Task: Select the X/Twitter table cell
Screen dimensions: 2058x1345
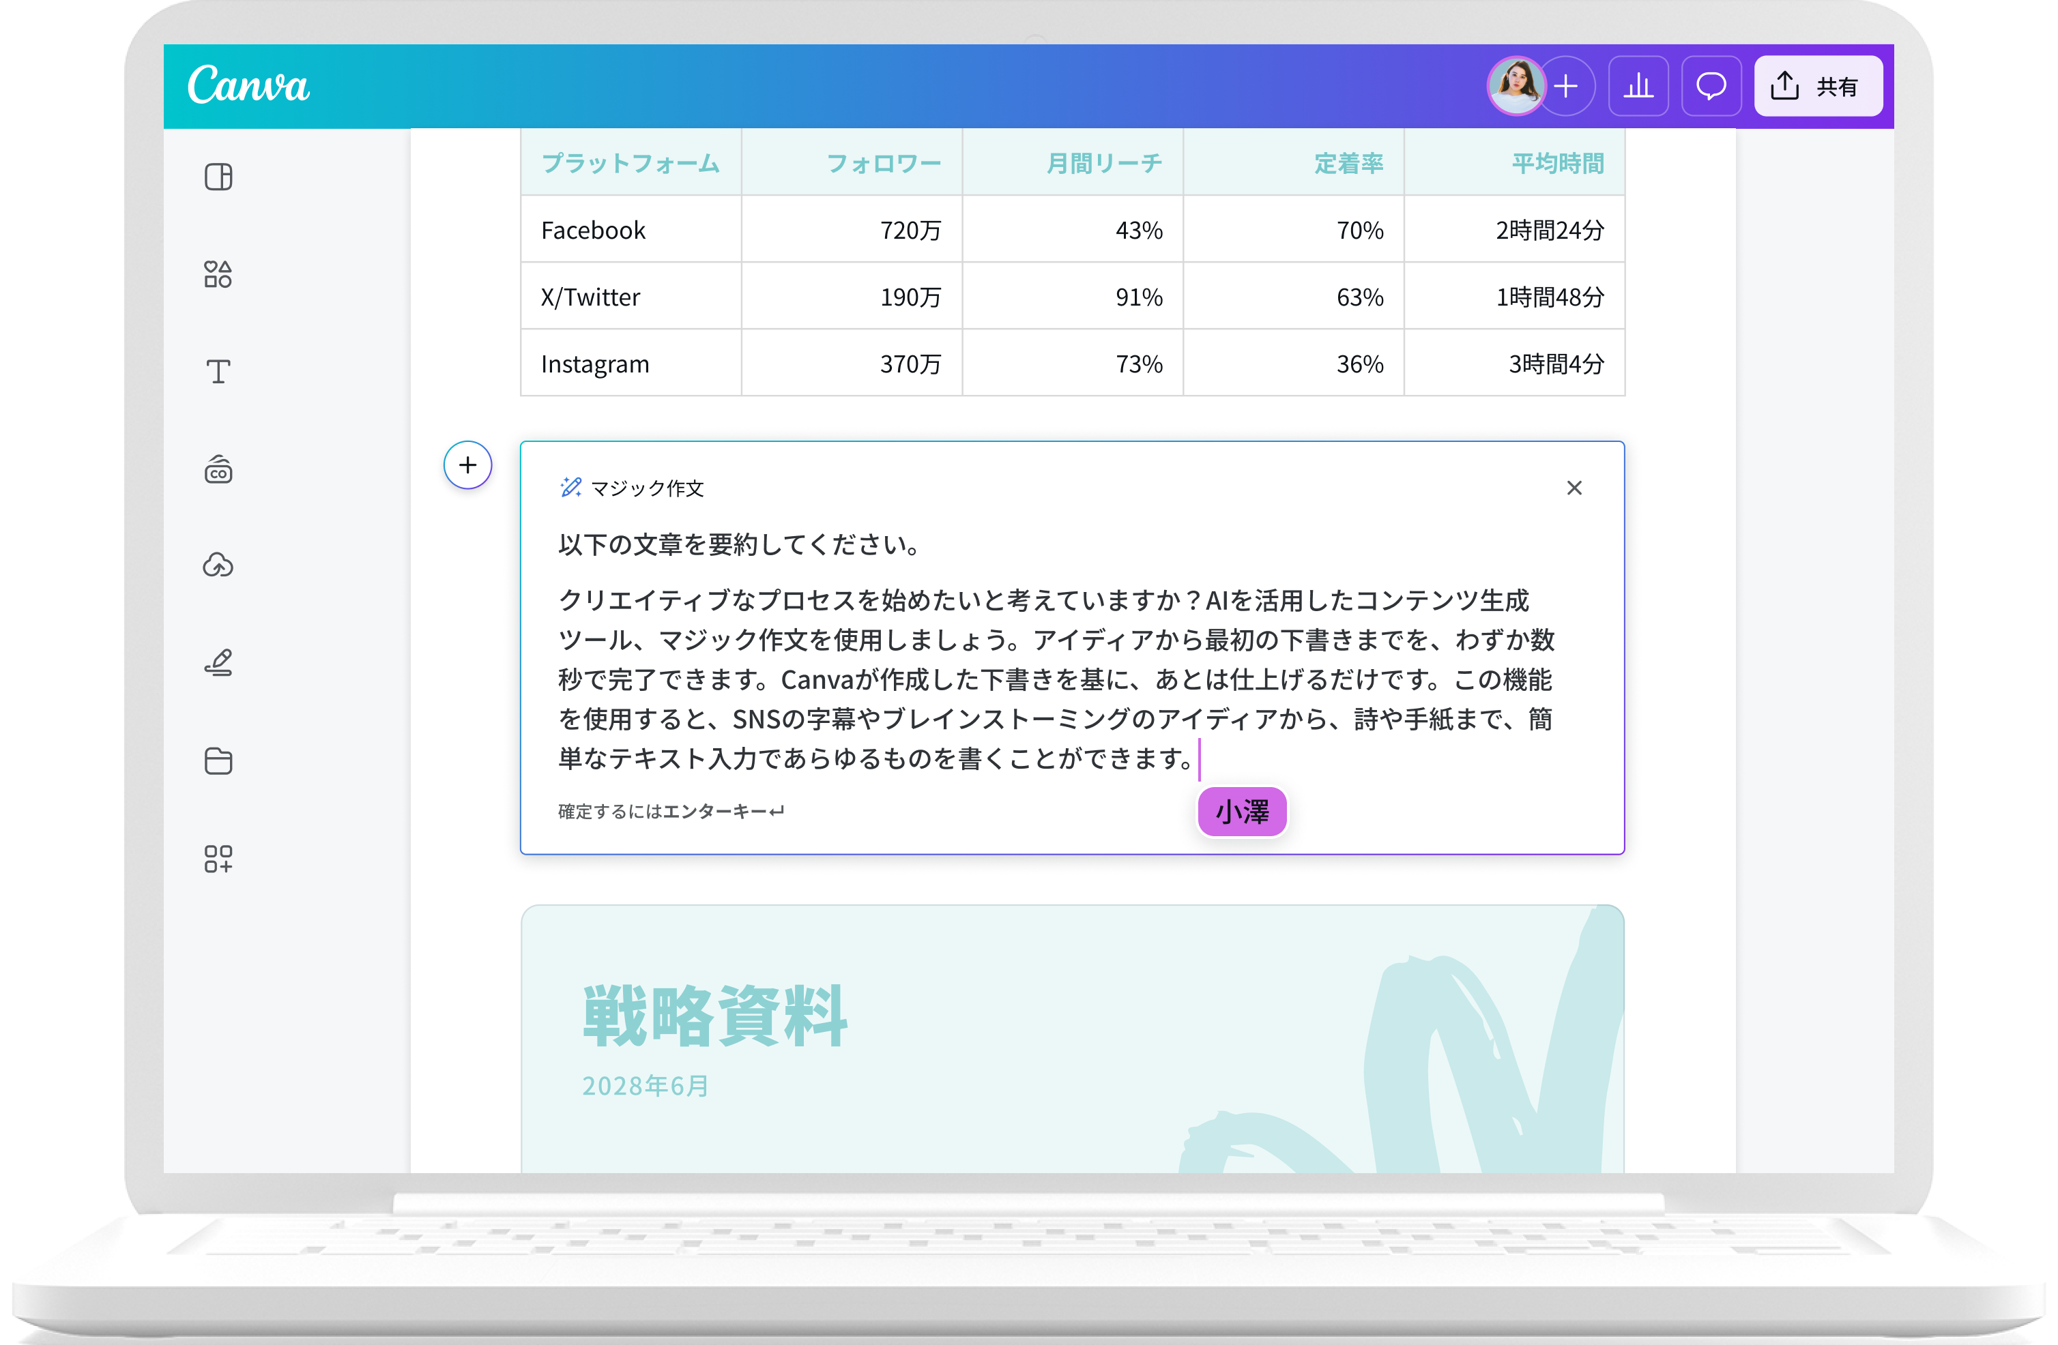Action: click(631, 297)
